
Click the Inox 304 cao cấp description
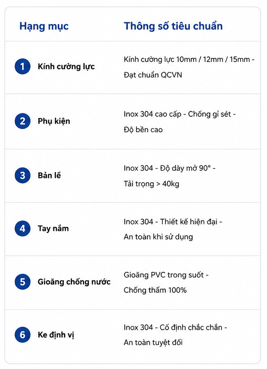(x=152, y=114)
